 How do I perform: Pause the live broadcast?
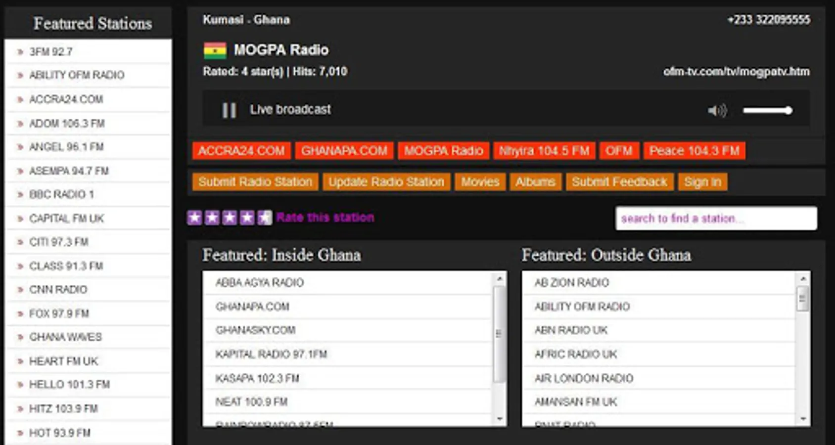click(x=229, y=110)
